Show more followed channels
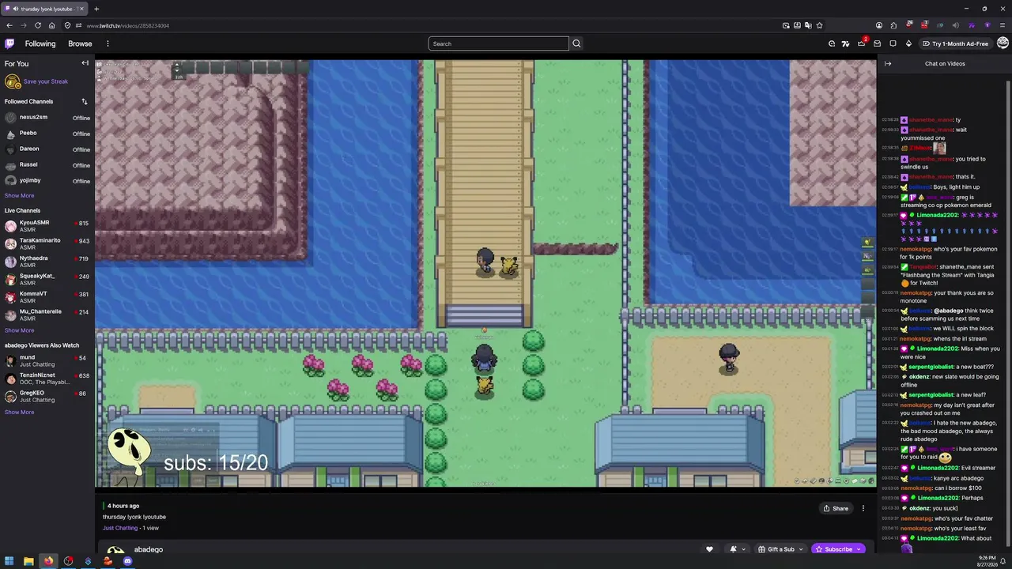 click(19, 196)
